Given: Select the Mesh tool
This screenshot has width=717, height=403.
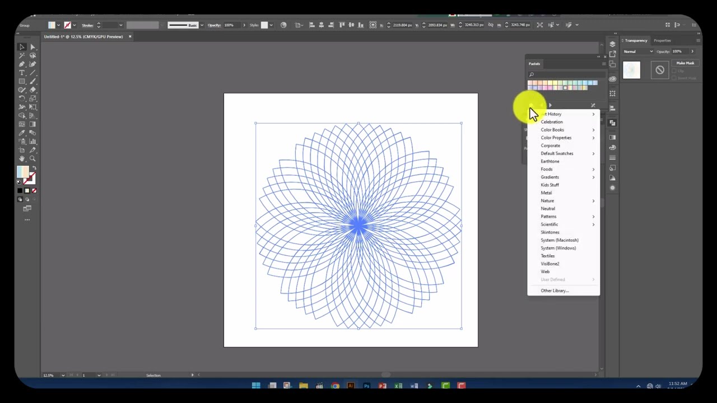Looking at the screenshot, I should 22,124.
